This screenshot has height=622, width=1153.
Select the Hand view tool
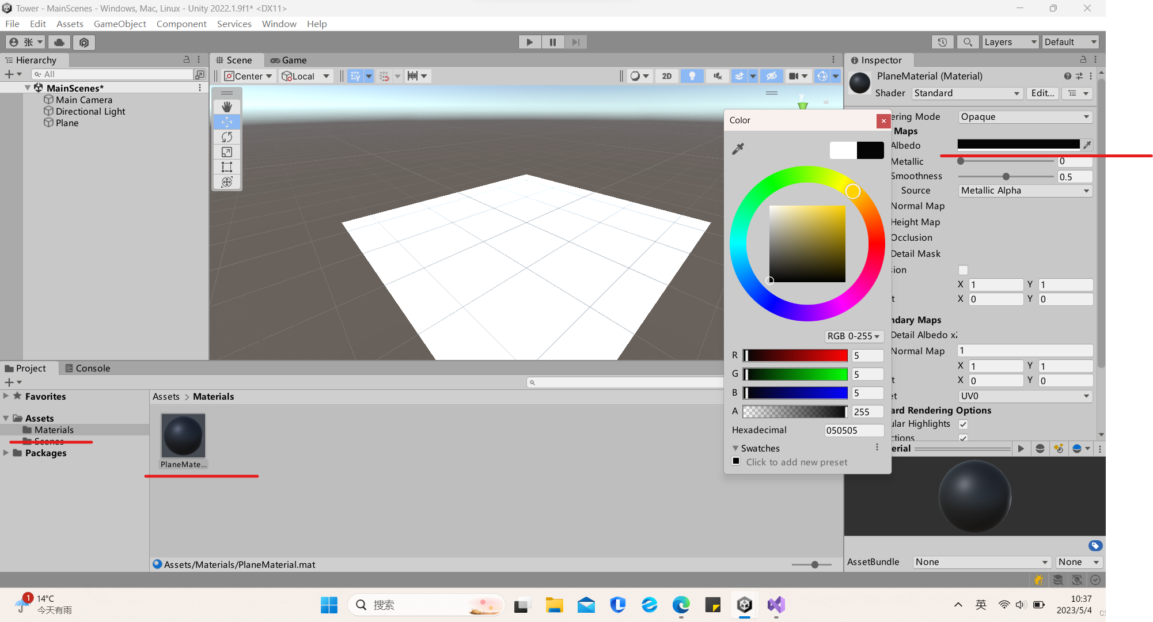227,107
